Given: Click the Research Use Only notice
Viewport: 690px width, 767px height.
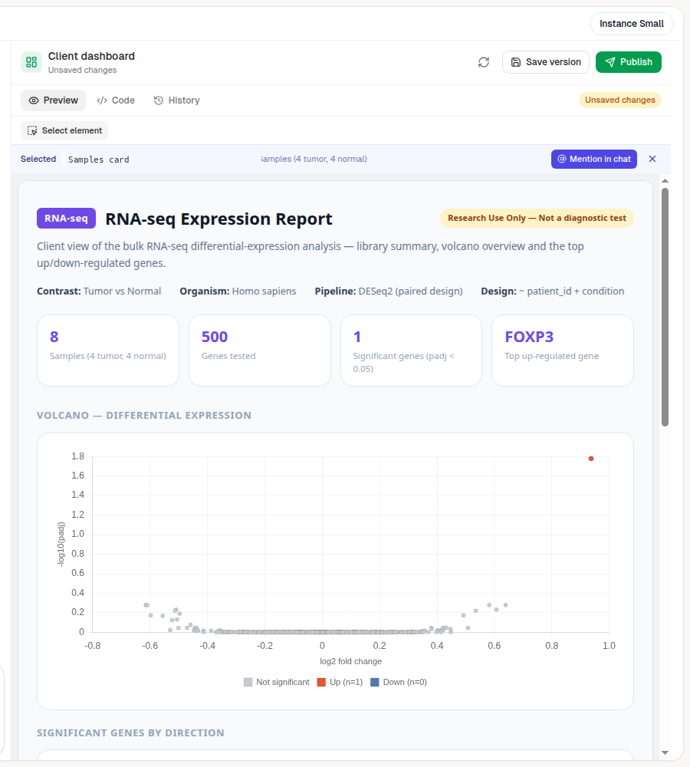Looking at the screenshot, I should (537, 218).
